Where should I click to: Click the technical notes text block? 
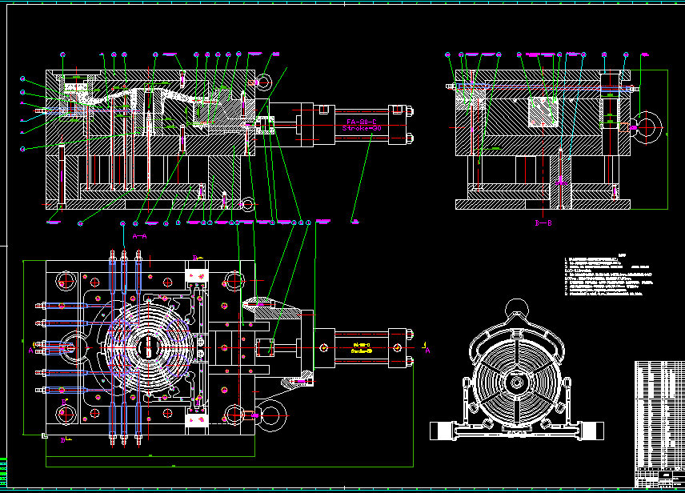click(x=608, y=276)
